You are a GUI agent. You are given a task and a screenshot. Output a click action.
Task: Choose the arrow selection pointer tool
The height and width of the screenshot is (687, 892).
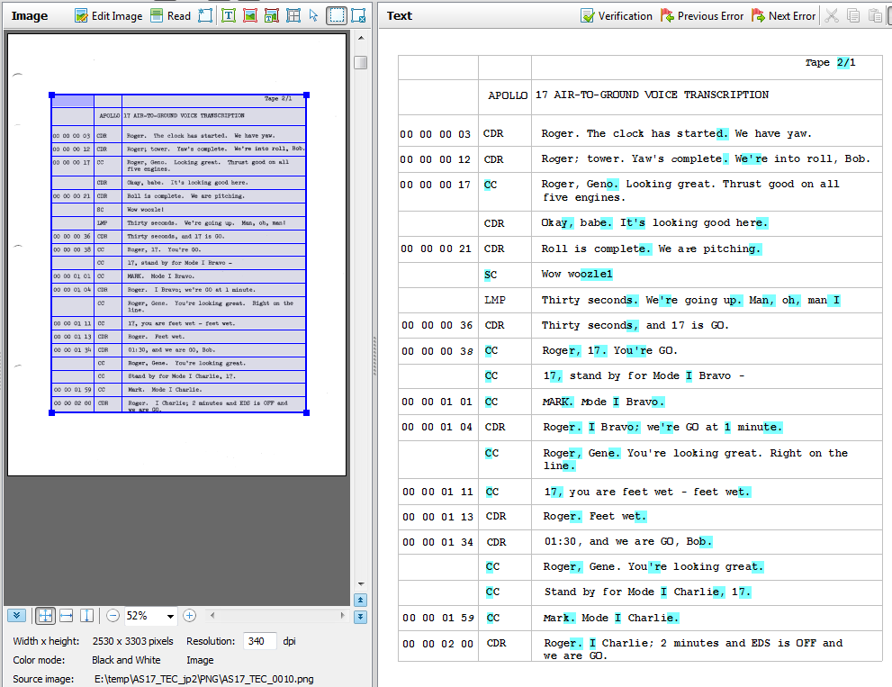313,16
